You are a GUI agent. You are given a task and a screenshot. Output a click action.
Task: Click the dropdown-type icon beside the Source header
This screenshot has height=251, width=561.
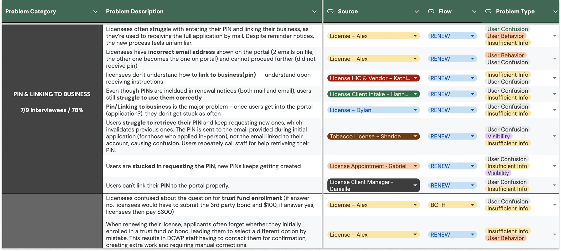330,11
